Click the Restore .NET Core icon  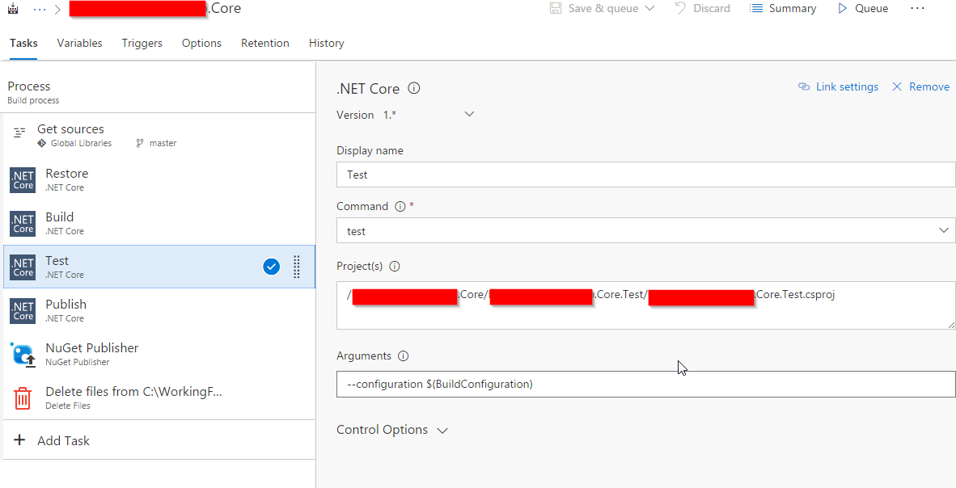point(23,180)
